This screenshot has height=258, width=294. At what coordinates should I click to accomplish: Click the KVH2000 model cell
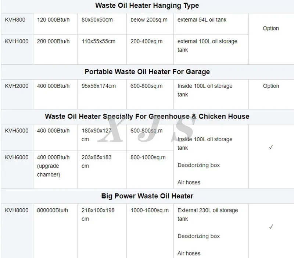tap(17, 94)
